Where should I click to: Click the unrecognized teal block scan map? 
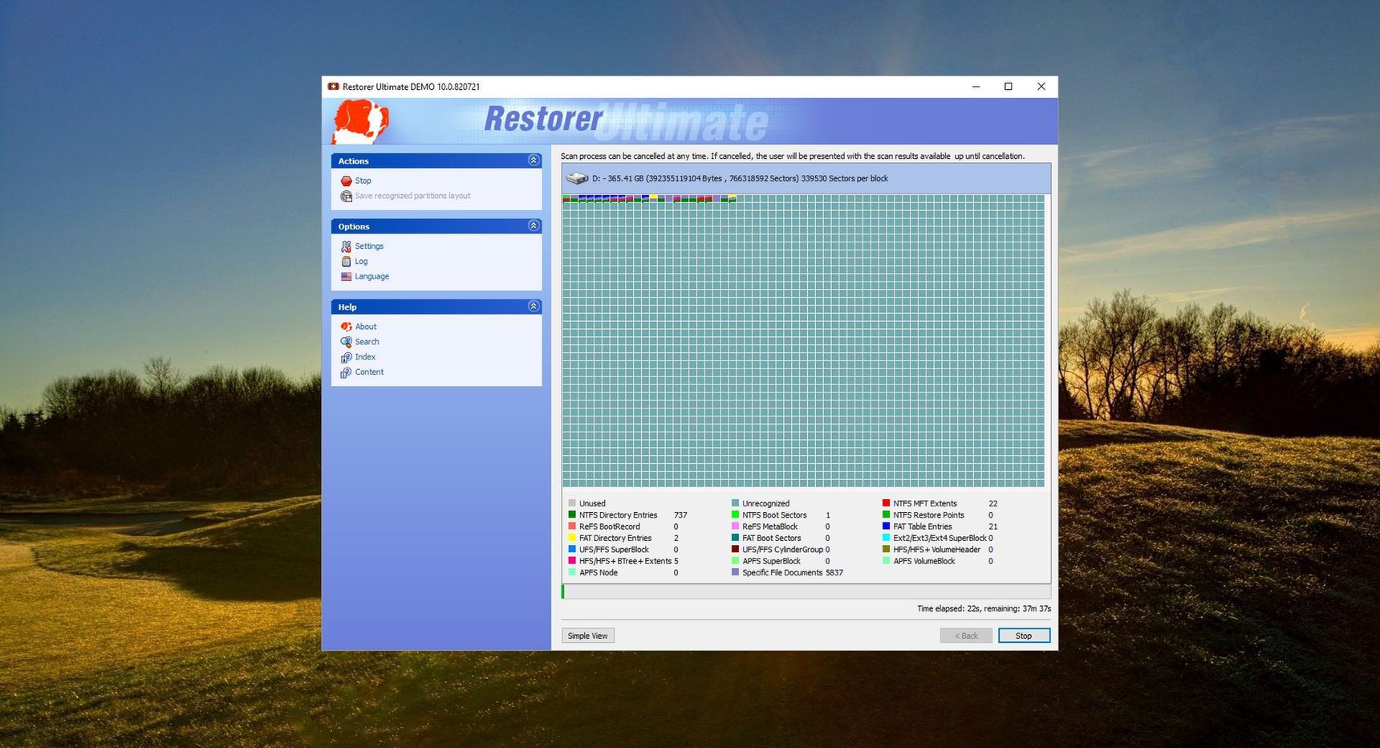tap(803, 341)
